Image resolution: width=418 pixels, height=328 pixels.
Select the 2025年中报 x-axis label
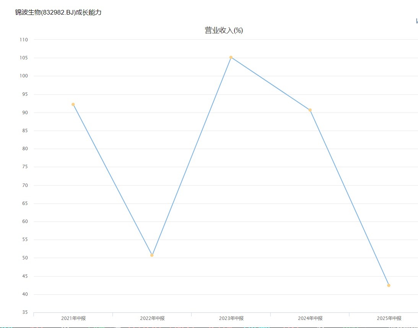coord(389,318)
